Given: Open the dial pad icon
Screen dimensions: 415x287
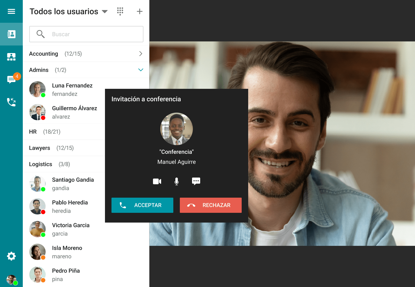Looking at the screenshot, I should click(120, 11).
